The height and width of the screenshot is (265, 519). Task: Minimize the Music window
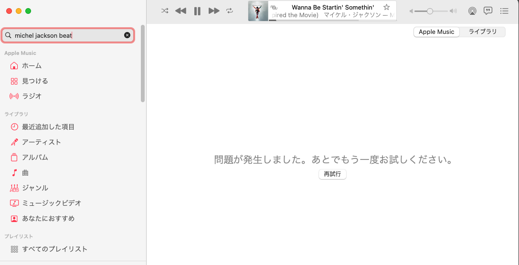[19, 11]
